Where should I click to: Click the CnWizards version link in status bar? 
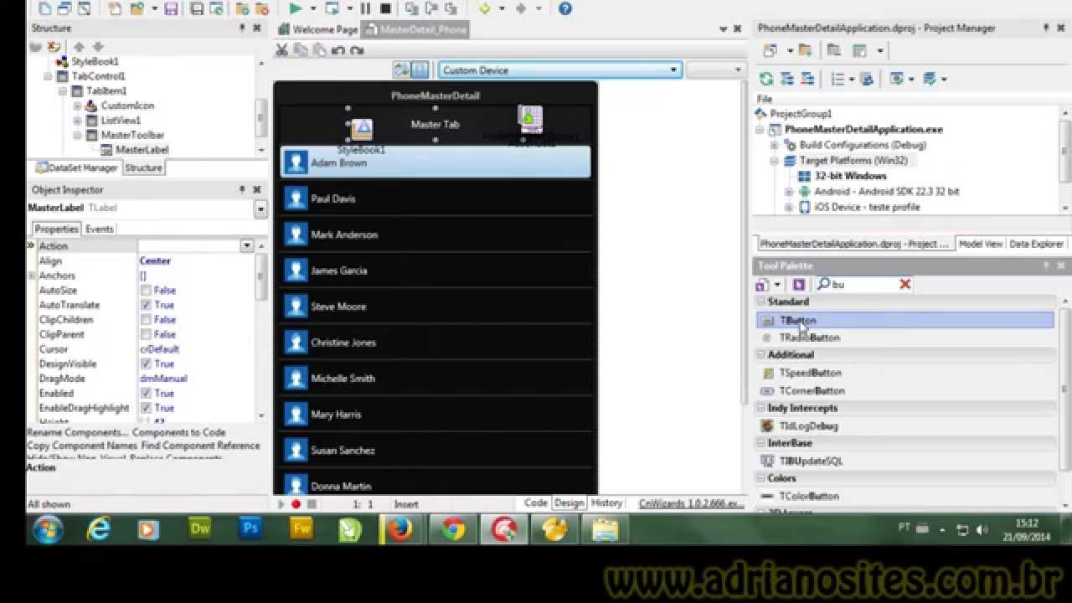click(691, 504)
